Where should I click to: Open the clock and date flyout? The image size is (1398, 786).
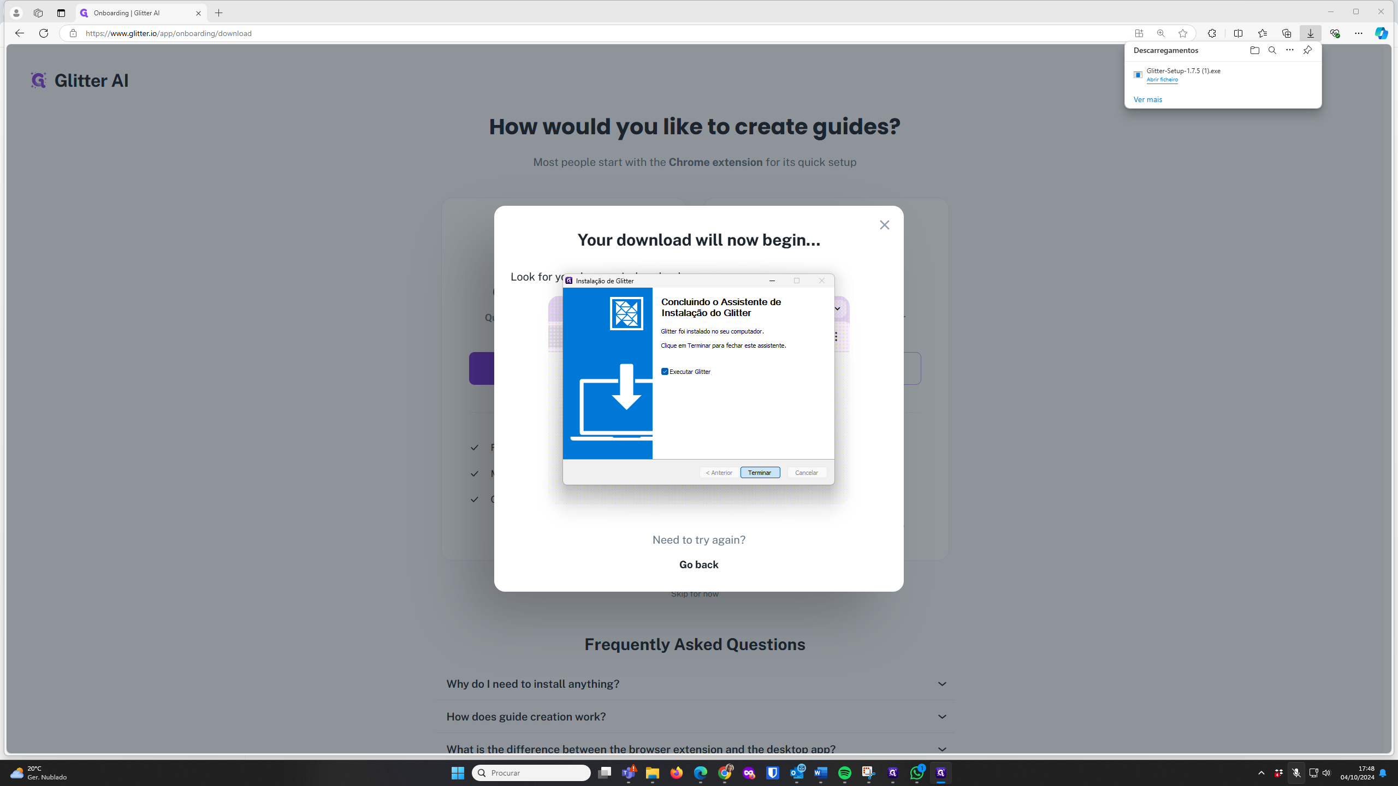click(x=1357, y=773)
